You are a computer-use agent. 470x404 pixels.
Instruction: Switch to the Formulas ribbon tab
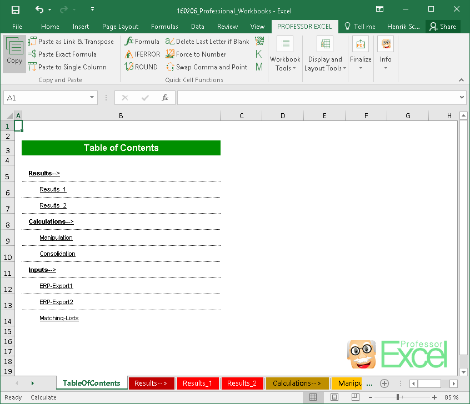[164, 26]
